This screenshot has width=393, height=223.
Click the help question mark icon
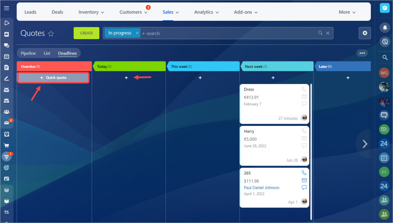[384, 8]
